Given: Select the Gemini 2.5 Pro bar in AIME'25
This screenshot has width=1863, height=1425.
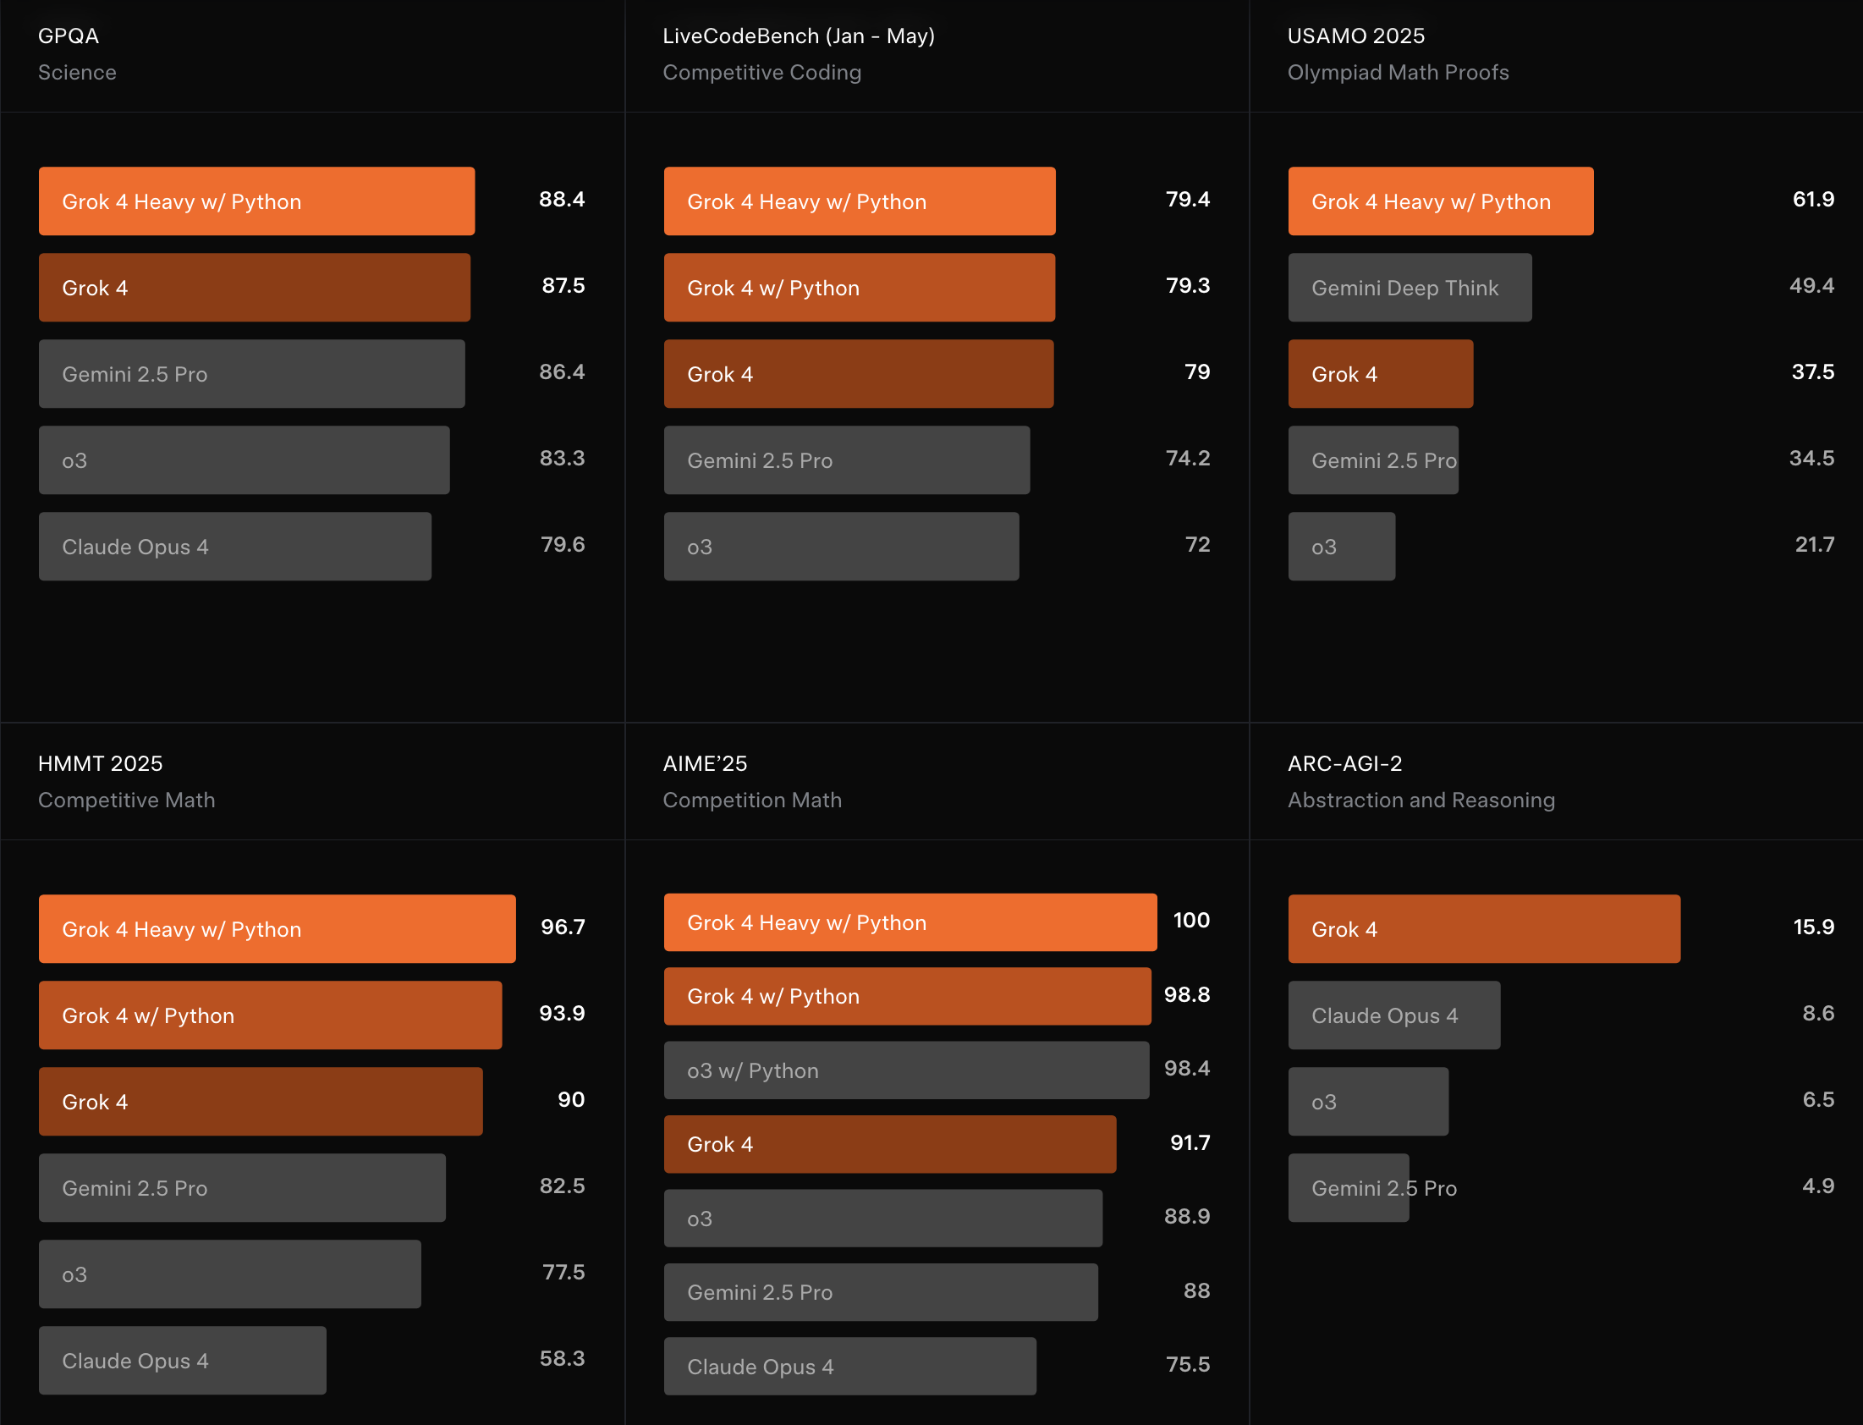Looking at the screenshot, I should 880,1292.
